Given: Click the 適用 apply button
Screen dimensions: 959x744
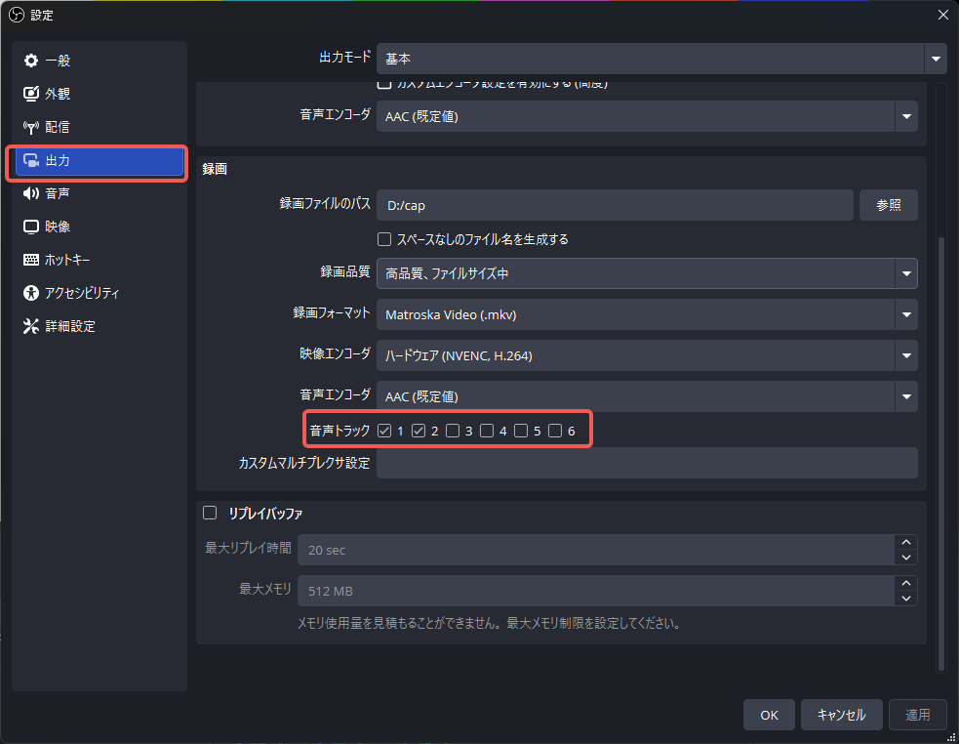Looking at the screenshot, I should click(x=917, y=715).
